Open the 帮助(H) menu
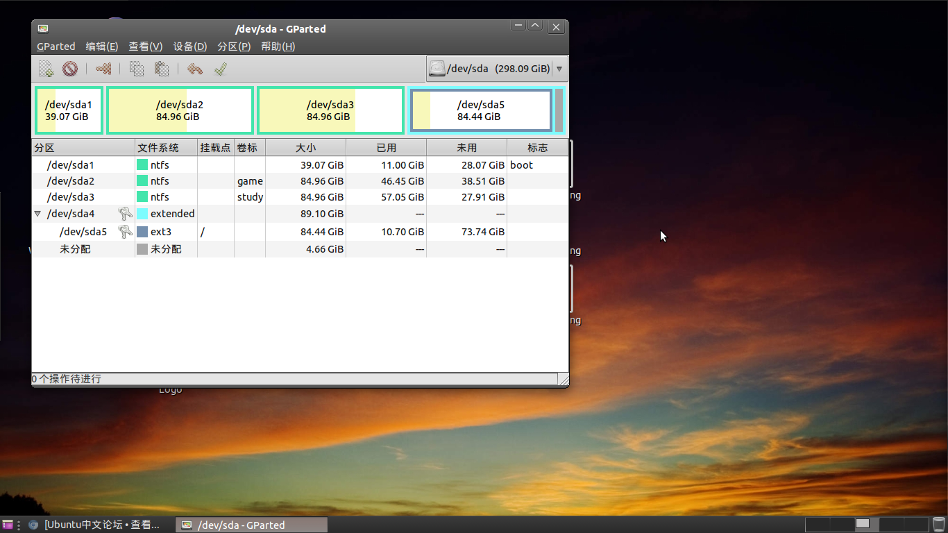The image size is (948, 533). (278, 46)
